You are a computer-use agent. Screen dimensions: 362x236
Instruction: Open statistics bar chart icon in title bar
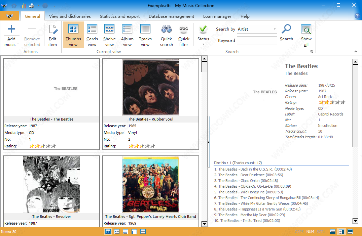pyautogui.click(x=23, y=5)
